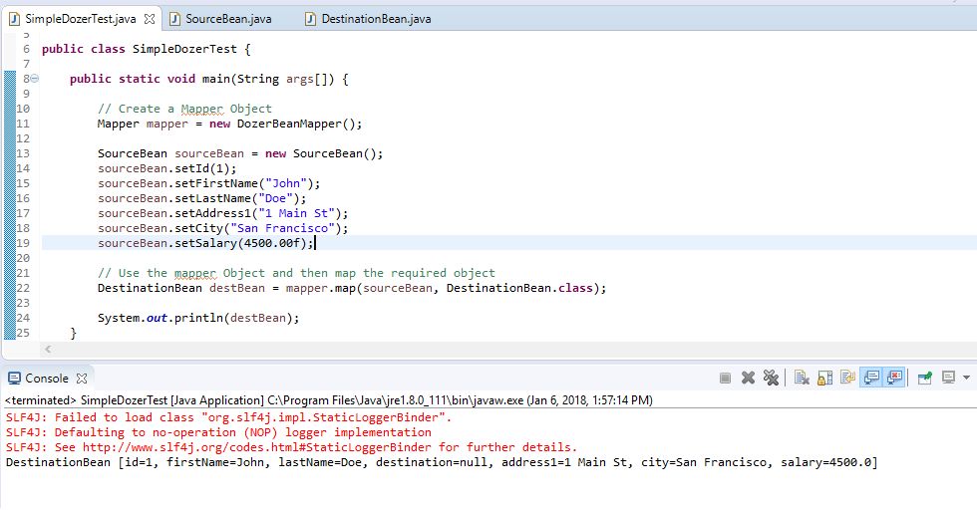Click the line number 22 in the gutter
Screen dimensions: 977x510
[x=23, y=288]
